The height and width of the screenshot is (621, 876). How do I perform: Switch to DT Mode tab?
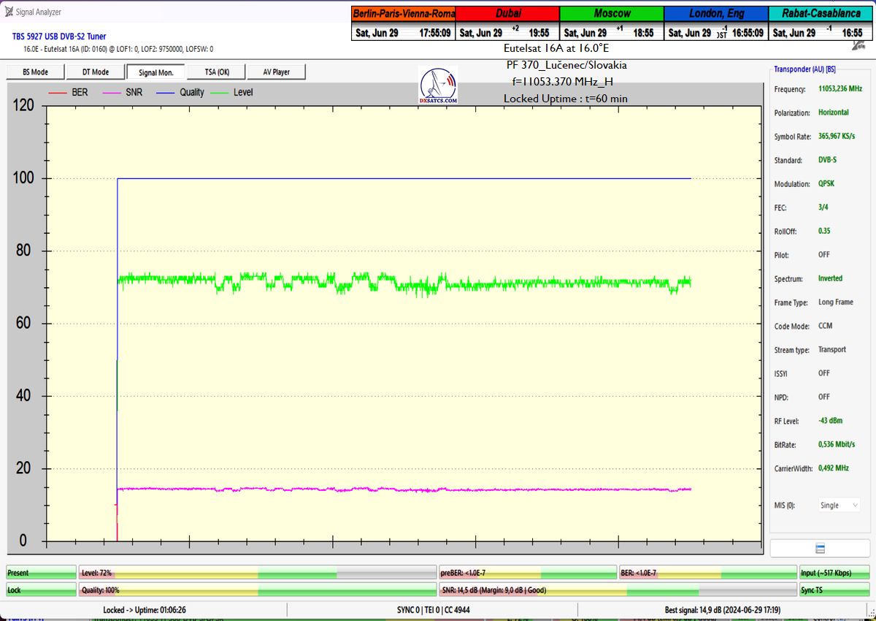(x=95, y=72)
